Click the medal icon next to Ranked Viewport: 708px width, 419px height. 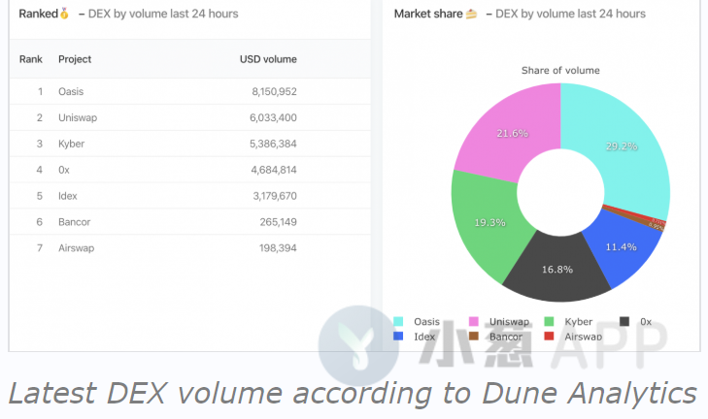pyautogui.click(x=64, y=14)
